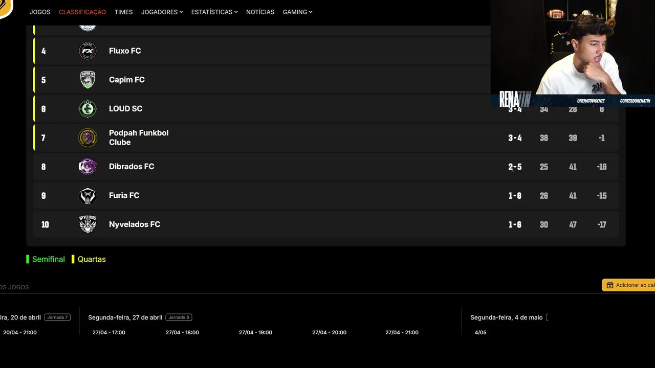Click the Jornada 8 badge
655x368 pixels.
pos(179,317)
